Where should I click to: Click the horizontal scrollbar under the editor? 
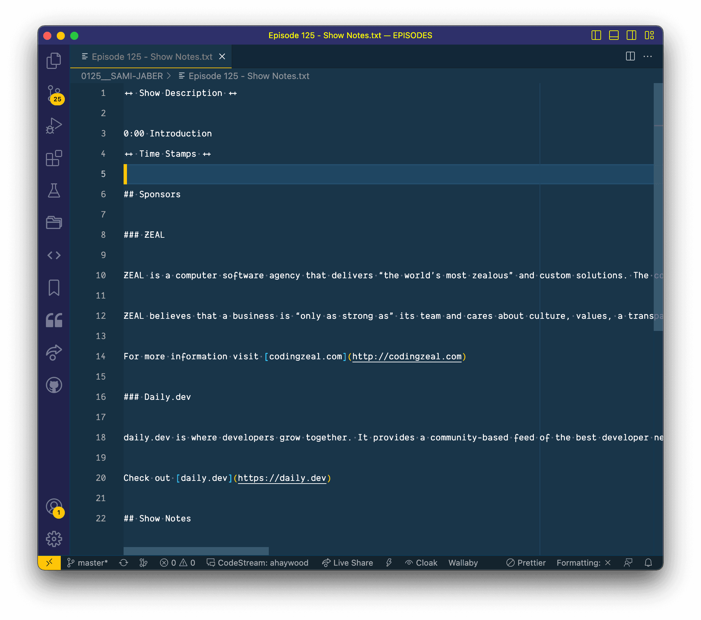pos(196,551)
